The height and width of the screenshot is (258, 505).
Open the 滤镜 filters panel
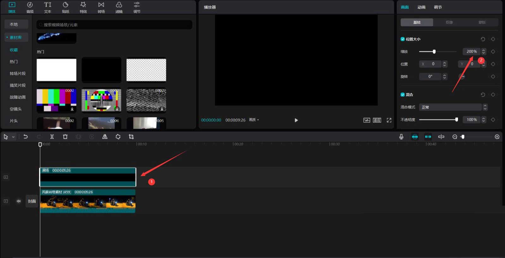[x=119, y=7]
